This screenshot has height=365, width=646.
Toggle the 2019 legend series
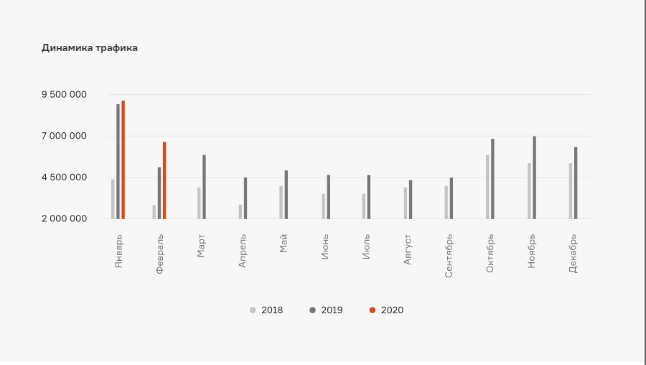tap(326, 310)
